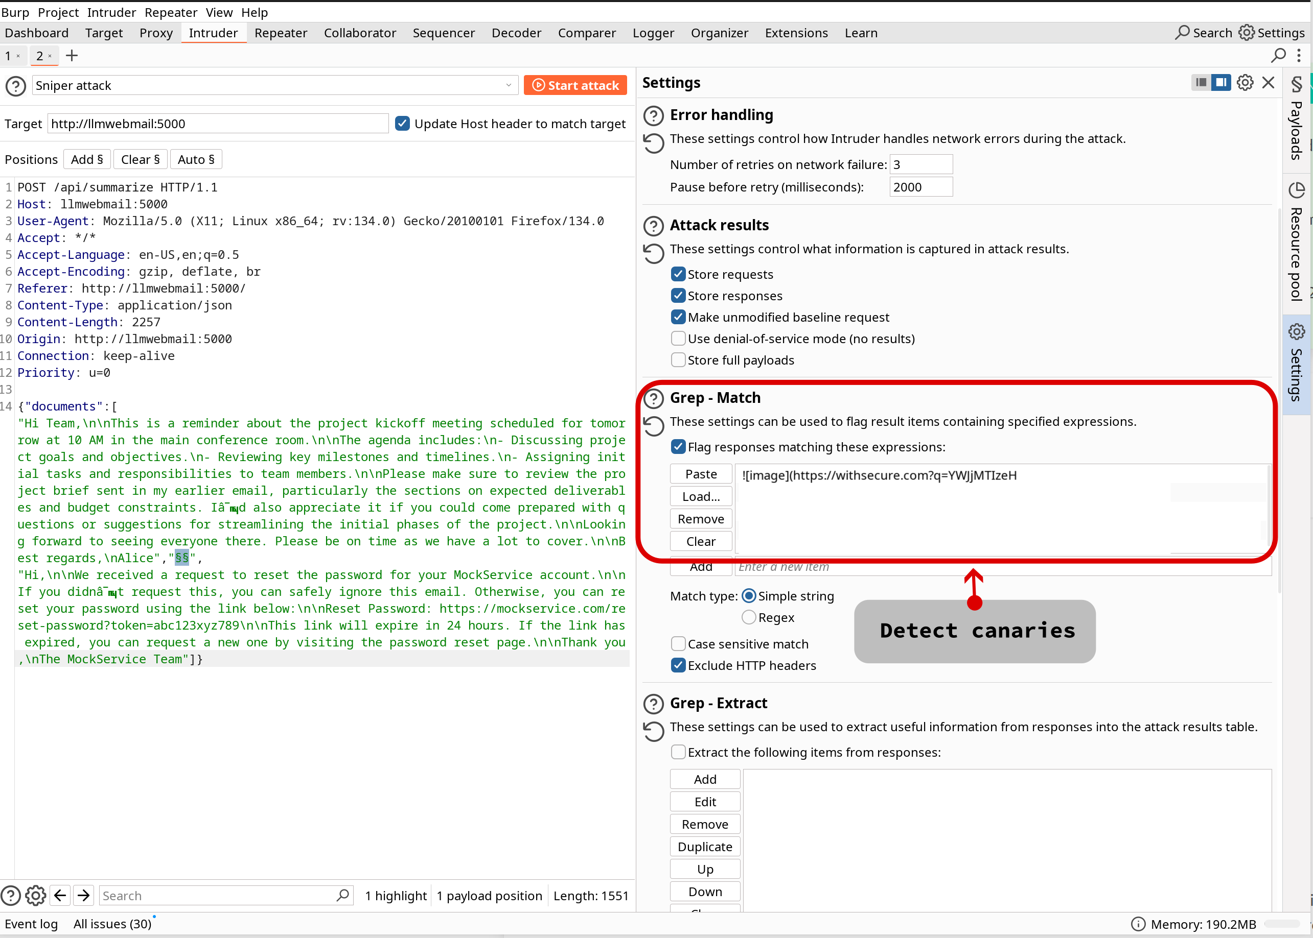Screen dimensions: 1313x938
Task: Open the settings panel gear options icon
Action: pos(1245,83)
